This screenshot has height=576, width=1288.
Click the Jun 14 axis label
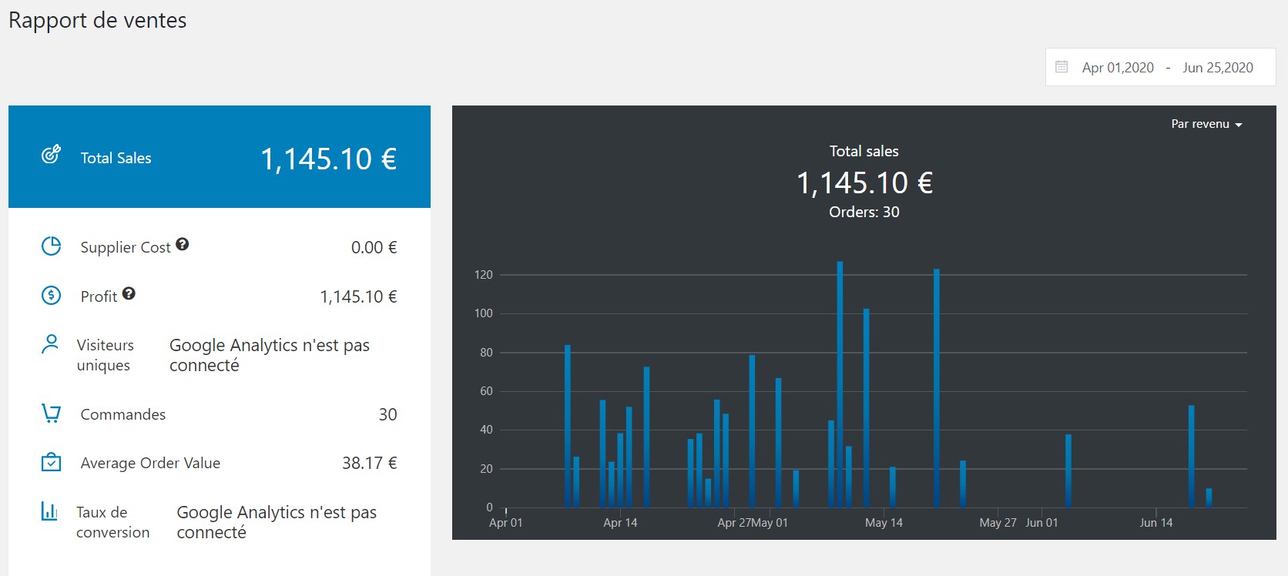pos(1156,523)
